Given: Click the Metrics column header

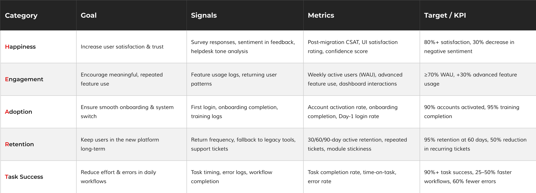Looking at the screenshot, I should coord(321,16).
